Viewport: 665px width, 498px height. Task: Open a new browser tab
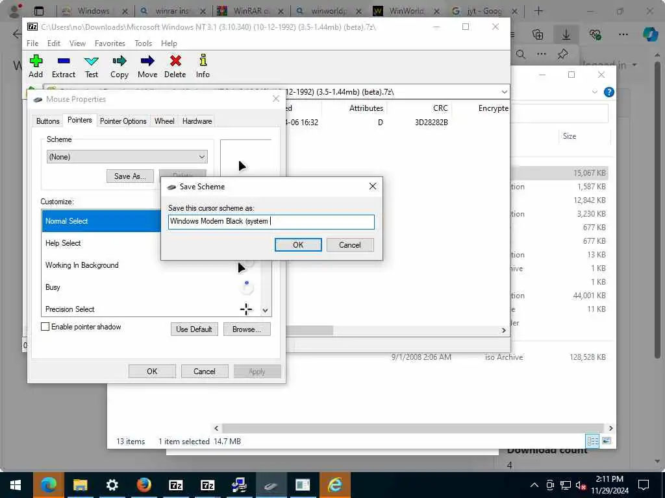pos(538,11)
